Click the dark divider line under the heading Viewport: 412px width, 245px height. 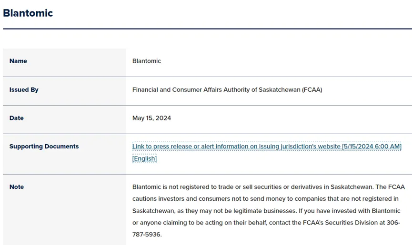[x=208, y=29]
